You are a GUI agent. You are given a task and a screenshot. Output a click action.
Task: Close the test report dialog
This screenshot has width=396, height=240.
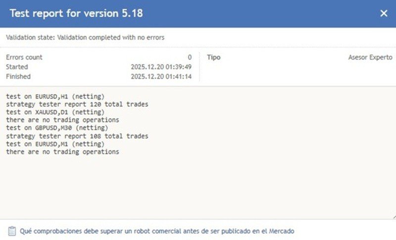tap(384, 13)
